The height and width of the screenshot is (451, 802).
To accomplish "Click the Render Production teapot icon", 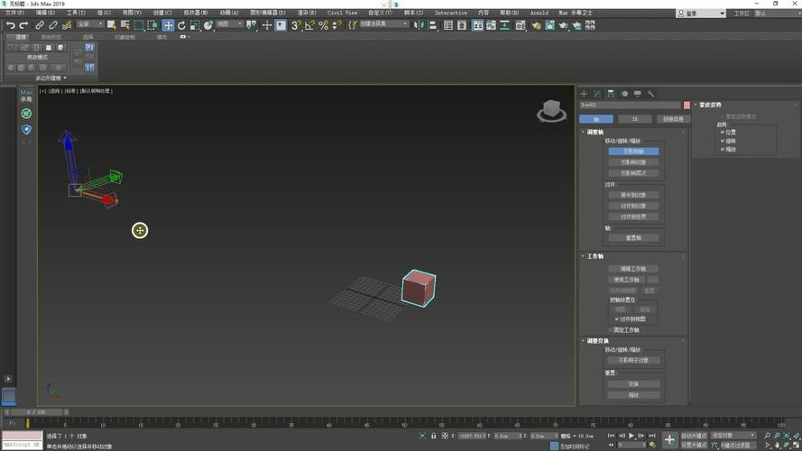I will pos(563,25).
